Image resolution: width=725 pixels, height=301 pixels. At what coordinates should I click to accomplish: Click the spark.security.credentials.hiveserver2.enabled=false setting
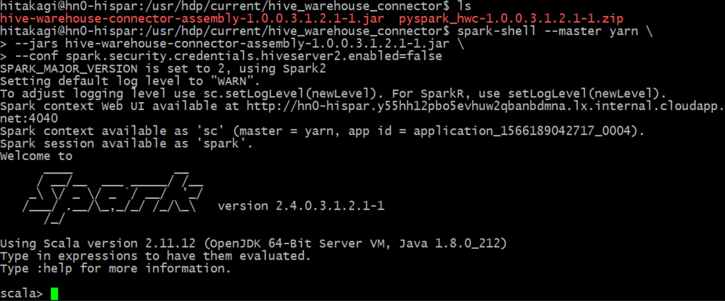click(x=254, y=56)
